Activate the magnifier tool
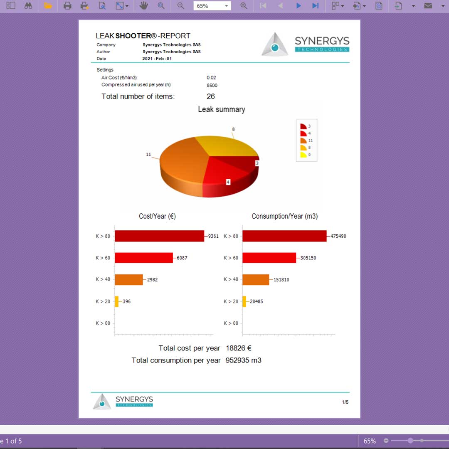Image resolution: width=449 pixels, height=449 pixels. (161, 6)
